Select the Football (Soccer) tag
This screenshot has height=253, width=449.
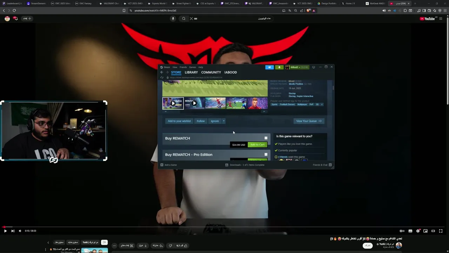287,104
